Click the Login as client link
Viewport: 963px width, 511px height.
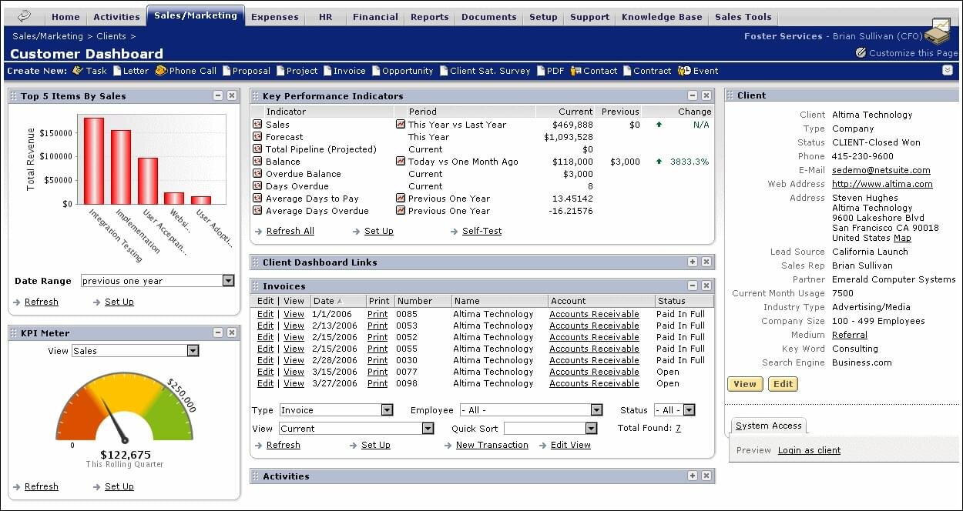(809, 449)
